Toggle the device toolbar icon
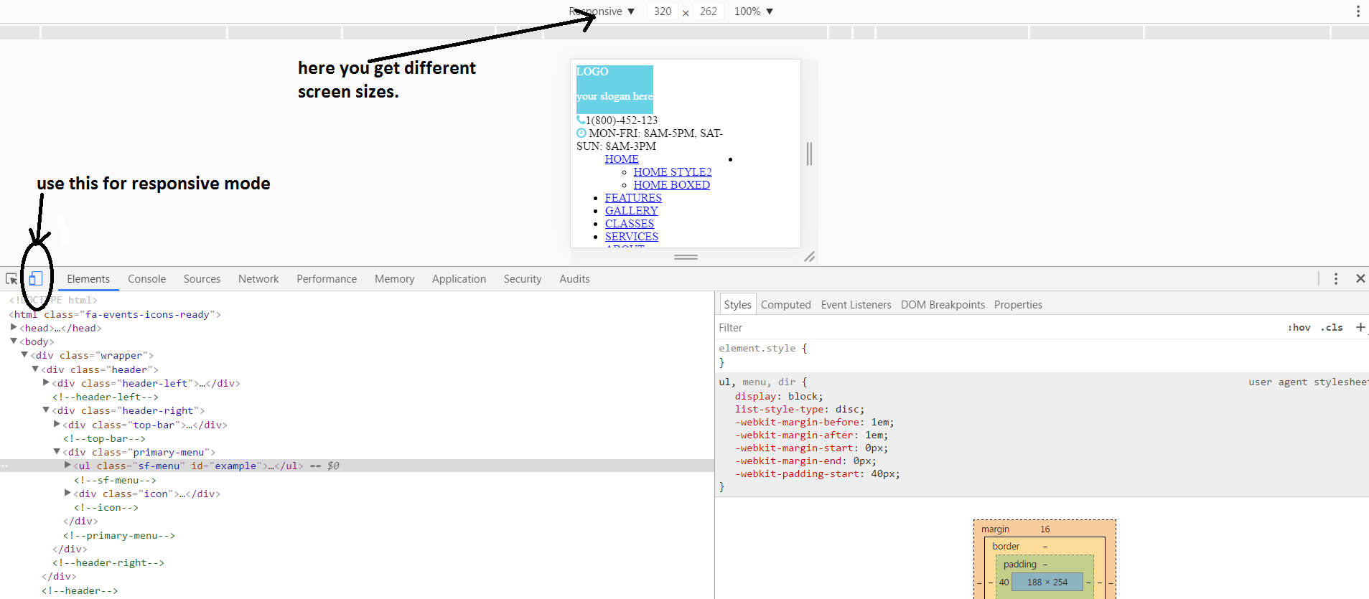 [35, 279]
